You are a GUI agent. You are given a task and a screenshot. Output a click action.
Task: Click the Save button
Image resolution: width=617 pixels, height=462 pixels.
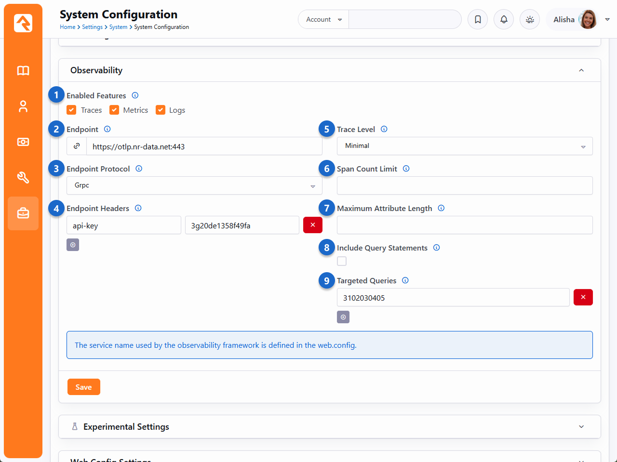click(x=83, y=387)
